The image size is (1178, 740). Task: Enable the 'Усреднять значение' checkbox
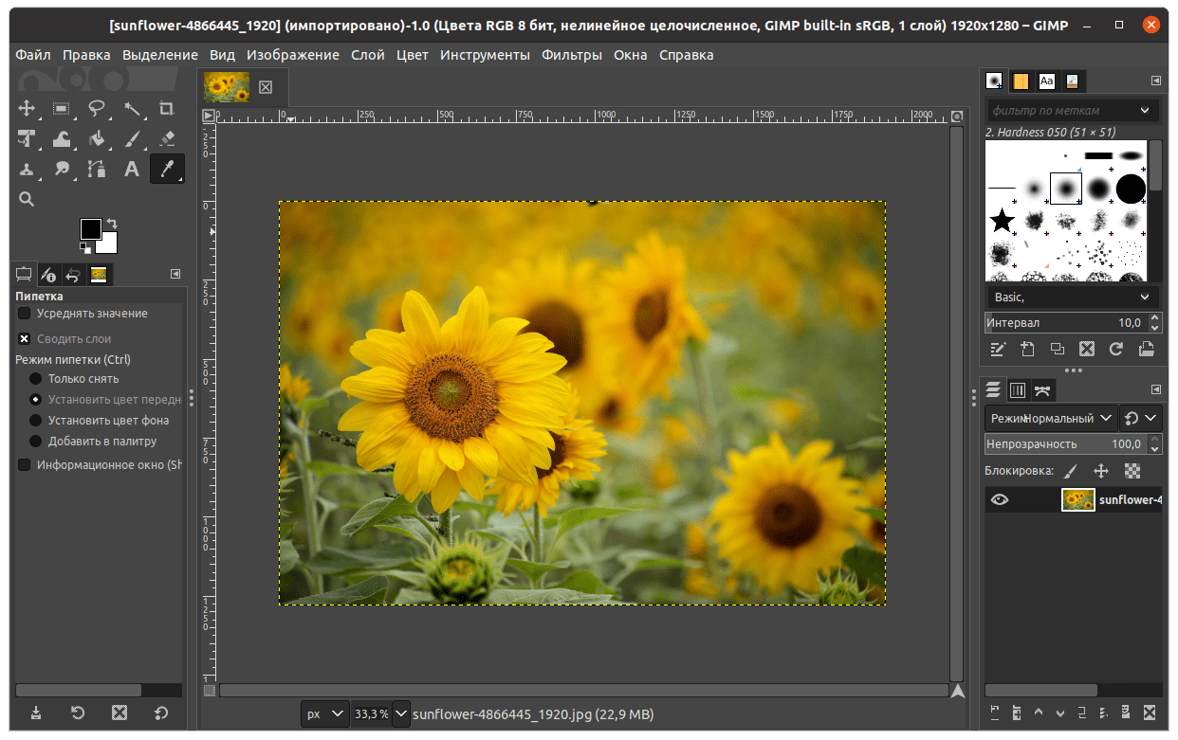(25, 314)
